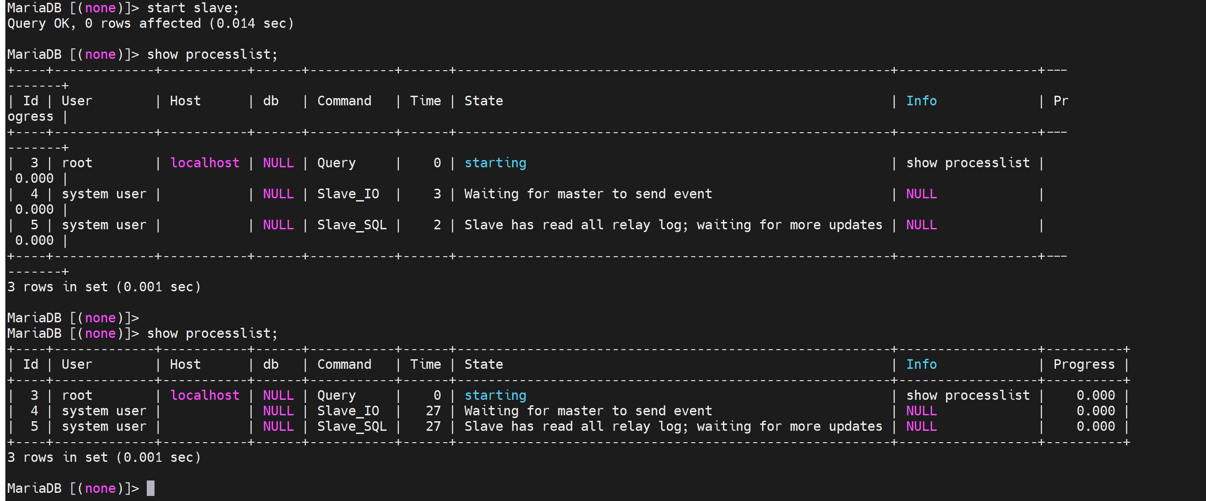
Task: Click the wrapped "ogress" header fragment
Action: [x=31, y=117]
